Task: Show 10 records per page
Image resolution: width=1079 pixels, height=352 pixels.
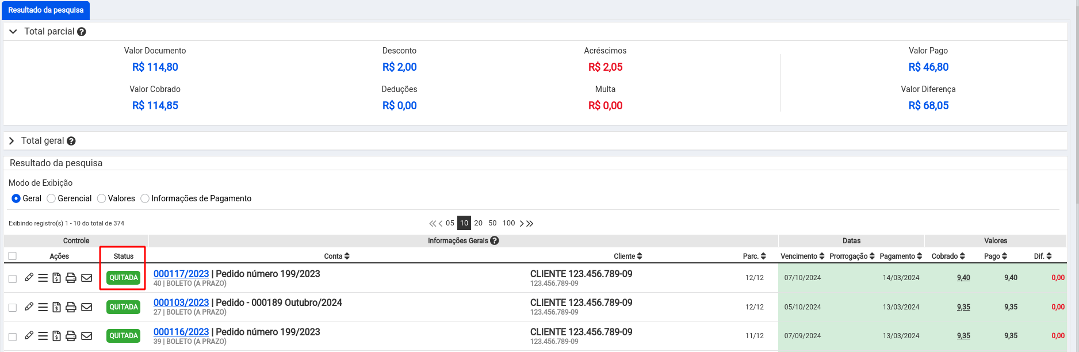Action: [464, 223]
